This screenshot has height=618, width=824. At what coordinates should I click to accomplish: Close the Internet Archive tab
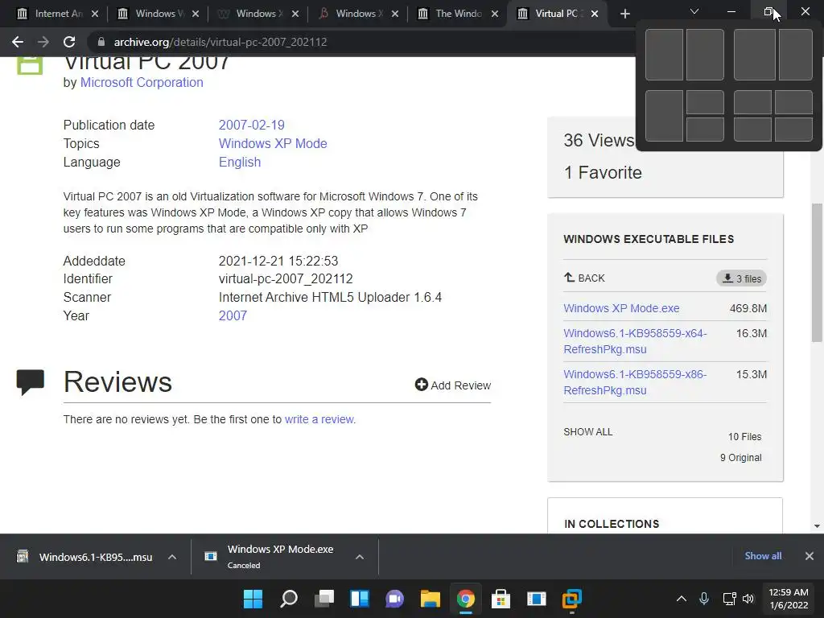coord(95,14)
